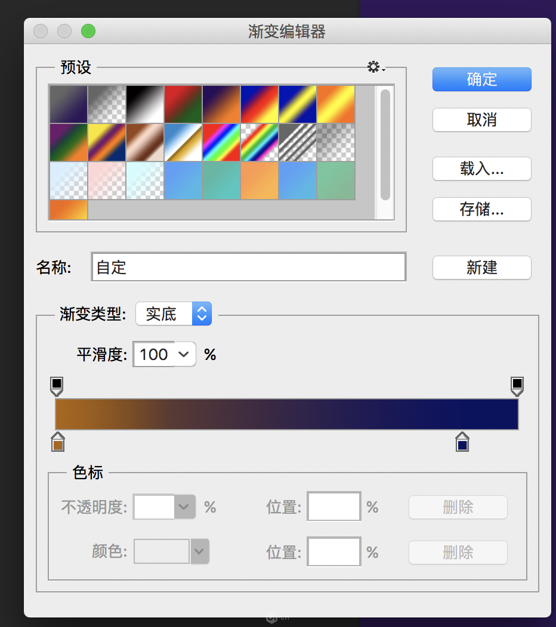556x627 pixels.
Task: Click the 取消 button
Action: click(481, 120)
